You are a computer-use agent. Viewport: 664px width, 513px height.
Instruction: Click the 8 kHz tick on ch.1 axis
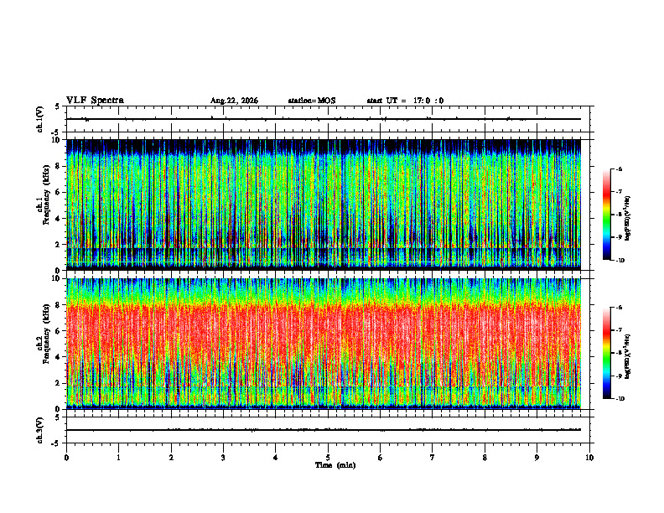[59, 166]
